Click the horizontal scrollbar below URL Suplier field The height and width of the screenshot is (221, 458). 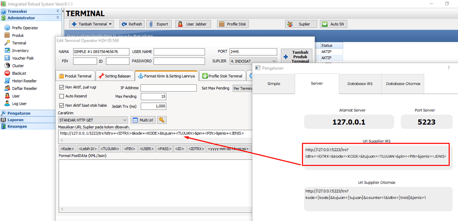(x=156, y=141)
